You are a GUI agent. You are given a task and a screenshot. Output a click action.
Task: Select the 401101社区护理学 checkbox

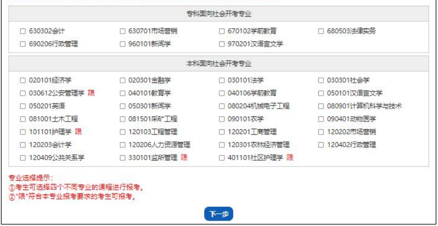point(222,158)
